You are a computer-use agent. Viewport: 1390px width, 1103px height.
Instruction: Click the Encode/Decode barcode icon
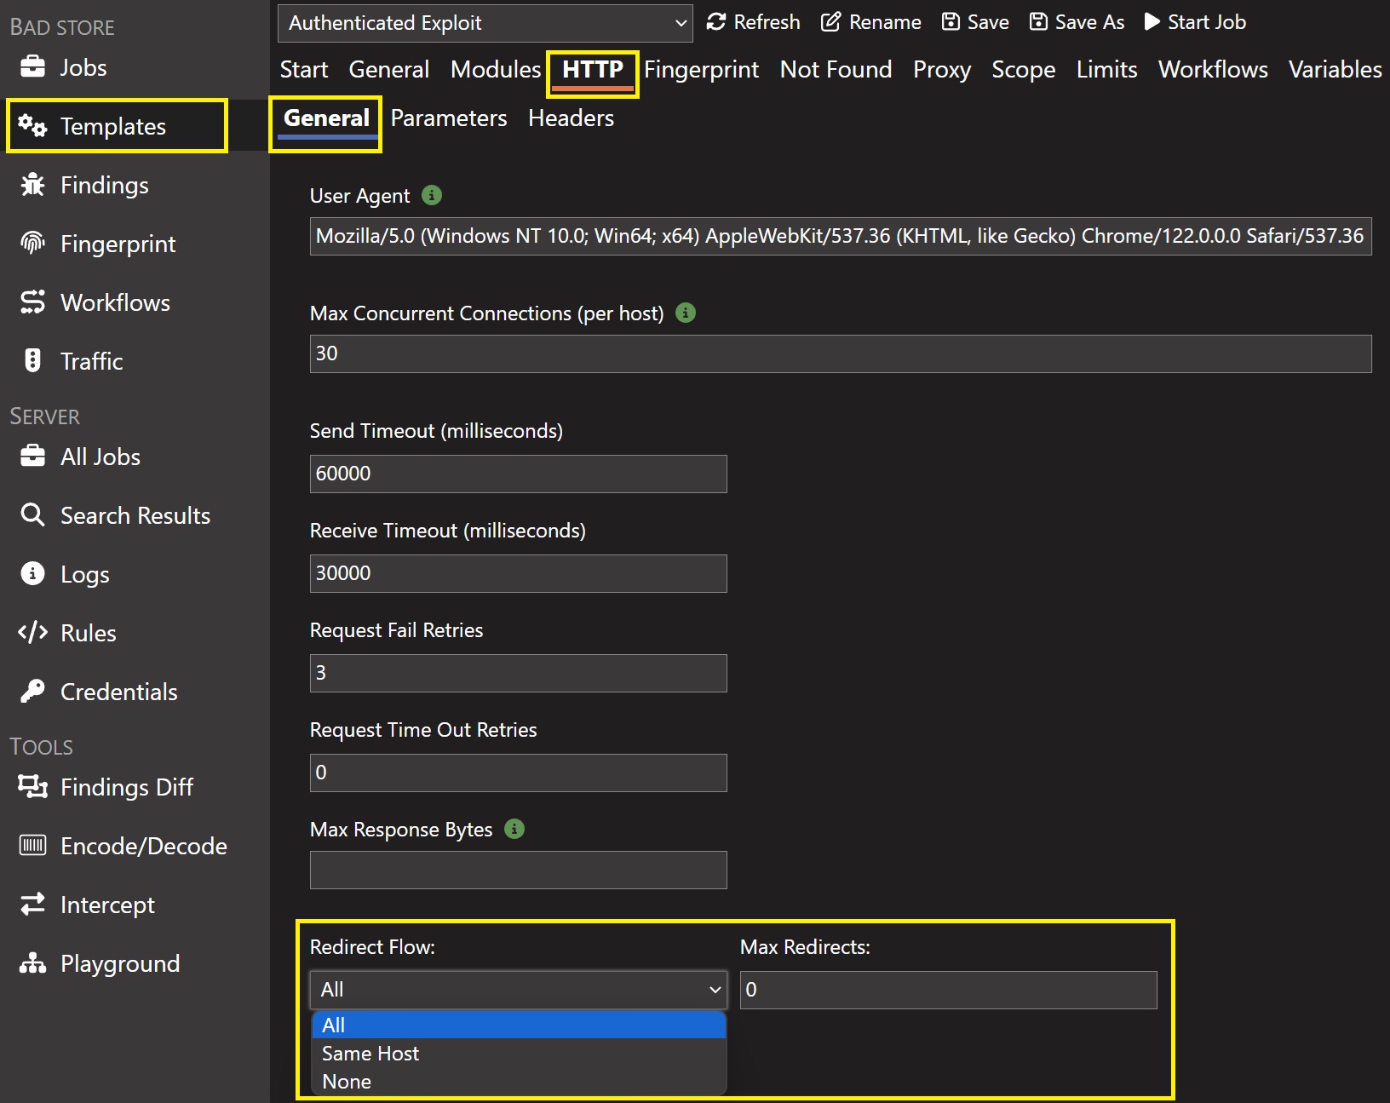(x=32, y=846)
